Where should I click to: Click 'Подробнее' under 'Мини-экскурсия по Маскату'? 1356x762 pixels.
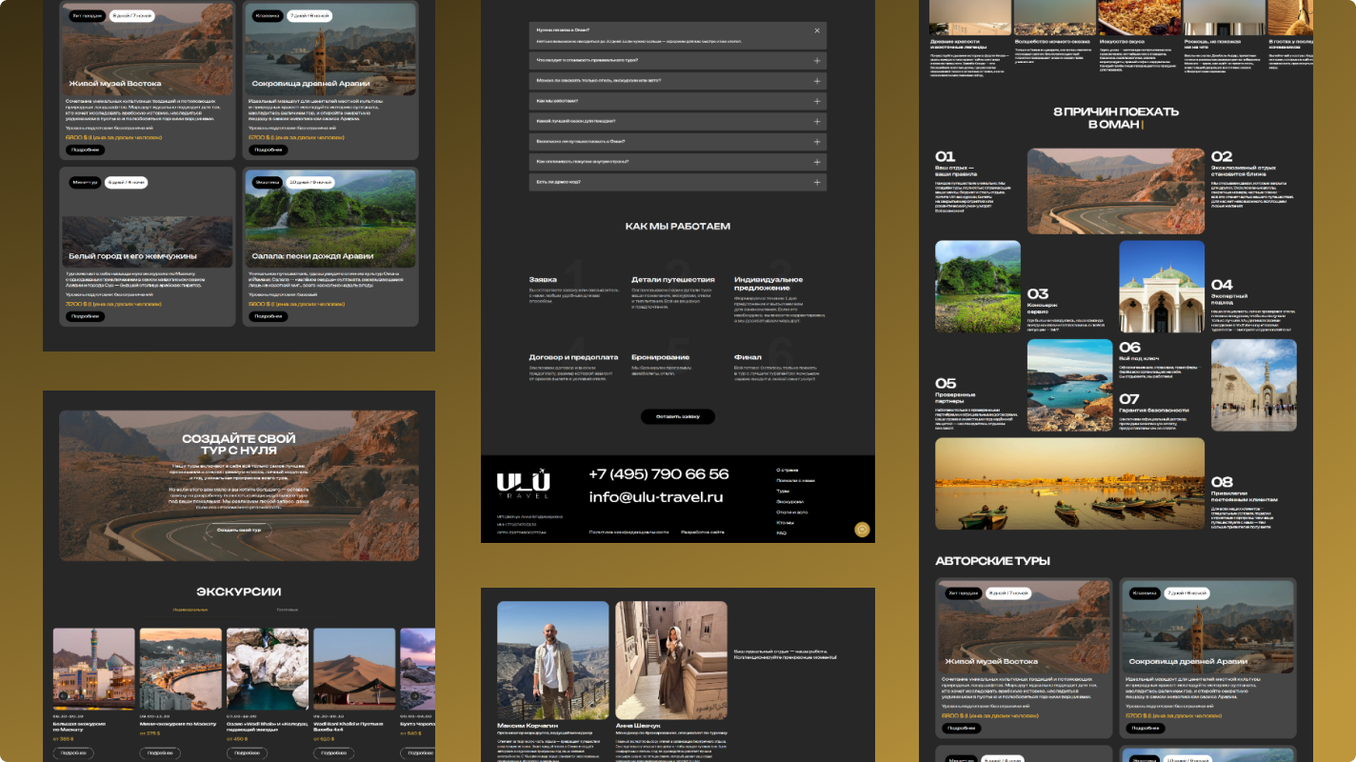(x=160, y=752)
